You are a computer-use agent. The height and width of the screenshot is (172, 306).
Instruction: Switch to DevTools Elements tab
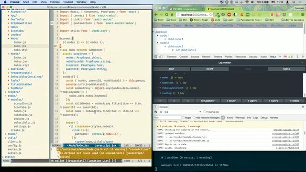point(172,56)
